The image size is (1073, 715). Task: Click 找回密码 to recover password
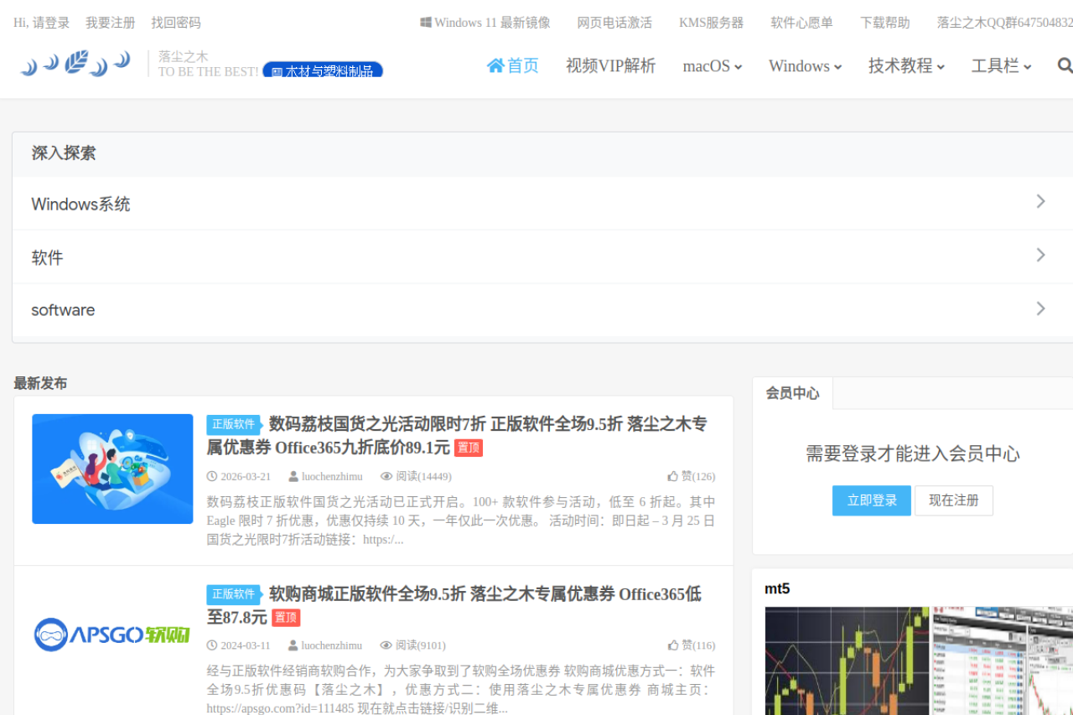coord(176,23)
